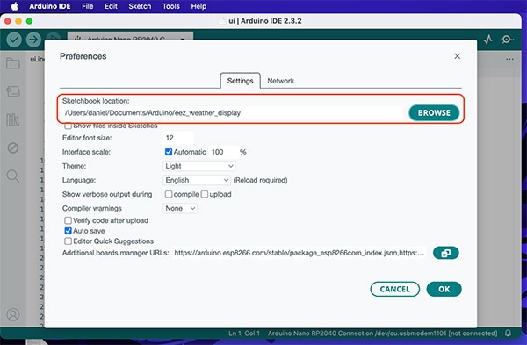The image size is (527, 345).
Task: Click the Arduino Nano RP2040 Connect status text
Action: pos(382,334)
